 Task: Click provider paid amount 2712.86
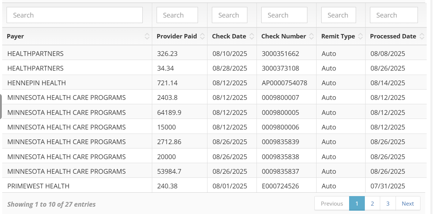tap(169, 142)
